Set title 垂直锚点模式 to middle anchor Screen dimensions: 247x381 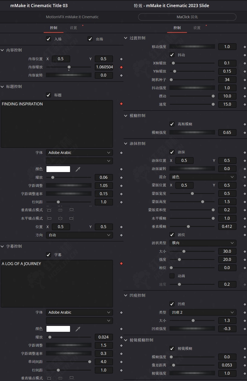click(x=60, y=210)
